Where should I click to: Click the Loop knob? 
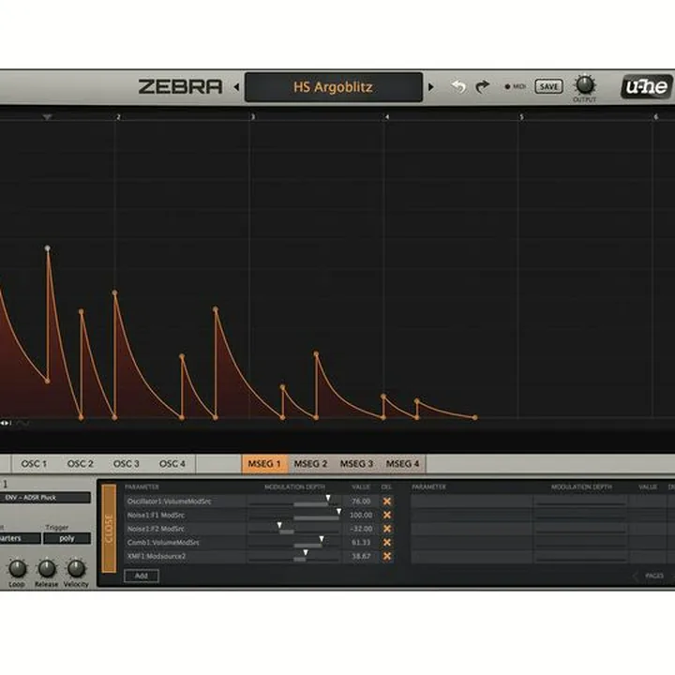17,569
